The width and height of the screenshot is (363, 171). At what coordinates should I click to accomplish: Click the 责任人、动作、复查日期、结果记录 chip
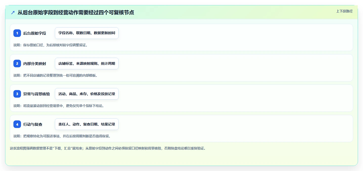coord(87,124)
